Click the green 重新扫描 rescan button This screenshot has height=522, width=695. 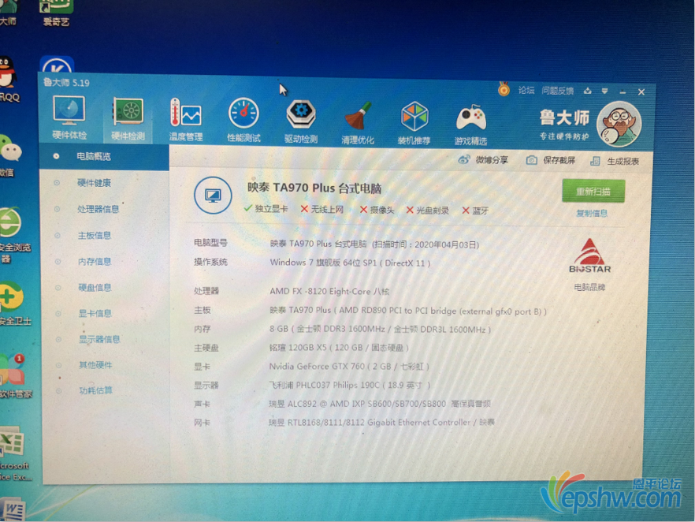593,191
